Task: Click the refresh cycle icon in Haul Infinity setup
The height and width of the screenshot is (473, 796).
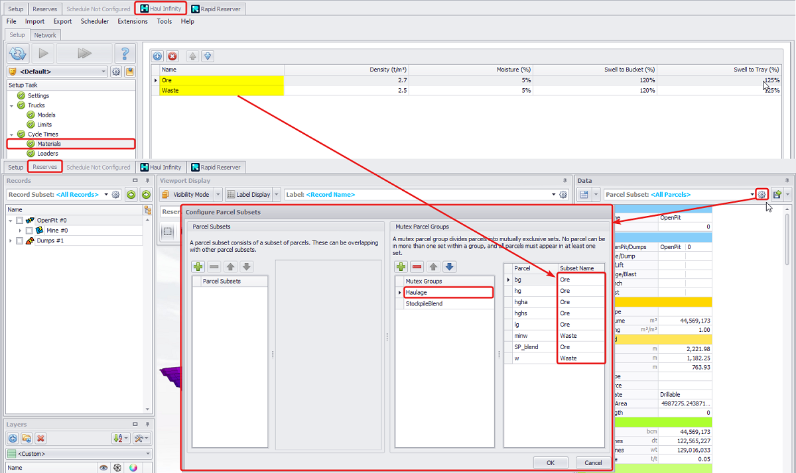Action: point(19,53)
